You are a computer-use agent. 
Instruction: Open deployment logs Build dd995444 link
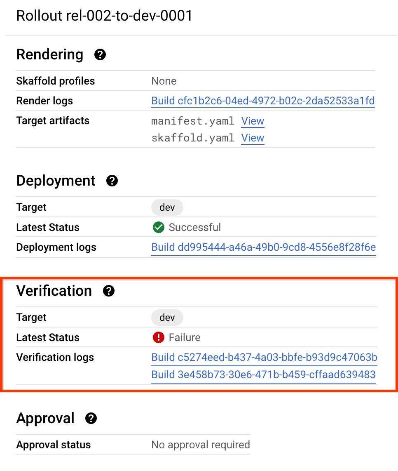coord(263,247)
